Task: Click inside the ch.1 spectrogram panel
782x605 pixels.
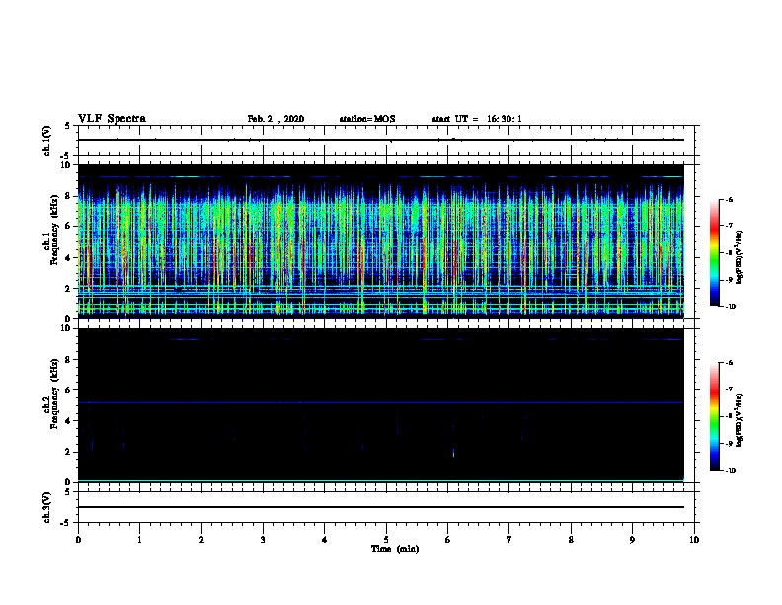Action: pos(380,241)
